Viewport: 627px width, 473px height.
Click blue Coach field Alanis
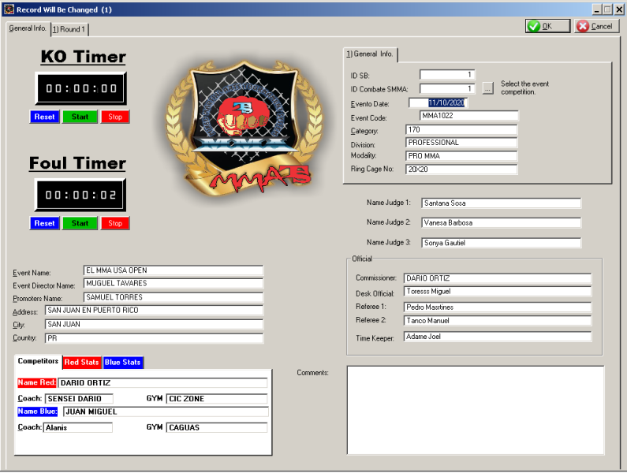click(77, 427)
